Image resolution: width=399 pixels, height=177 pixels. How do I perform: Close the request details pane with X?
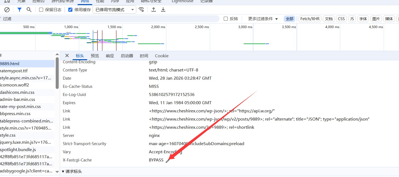tap(67, 56)
